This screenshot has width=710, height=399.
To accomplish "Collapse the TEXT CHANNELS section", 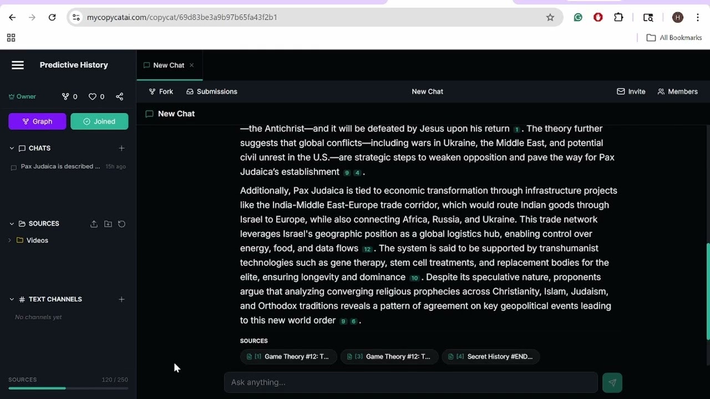I will tap(12, 299).
